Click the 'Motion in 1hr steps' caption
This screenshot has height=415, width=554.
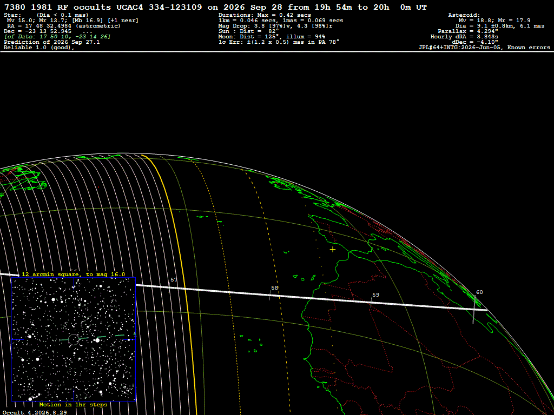pos(73,404)
